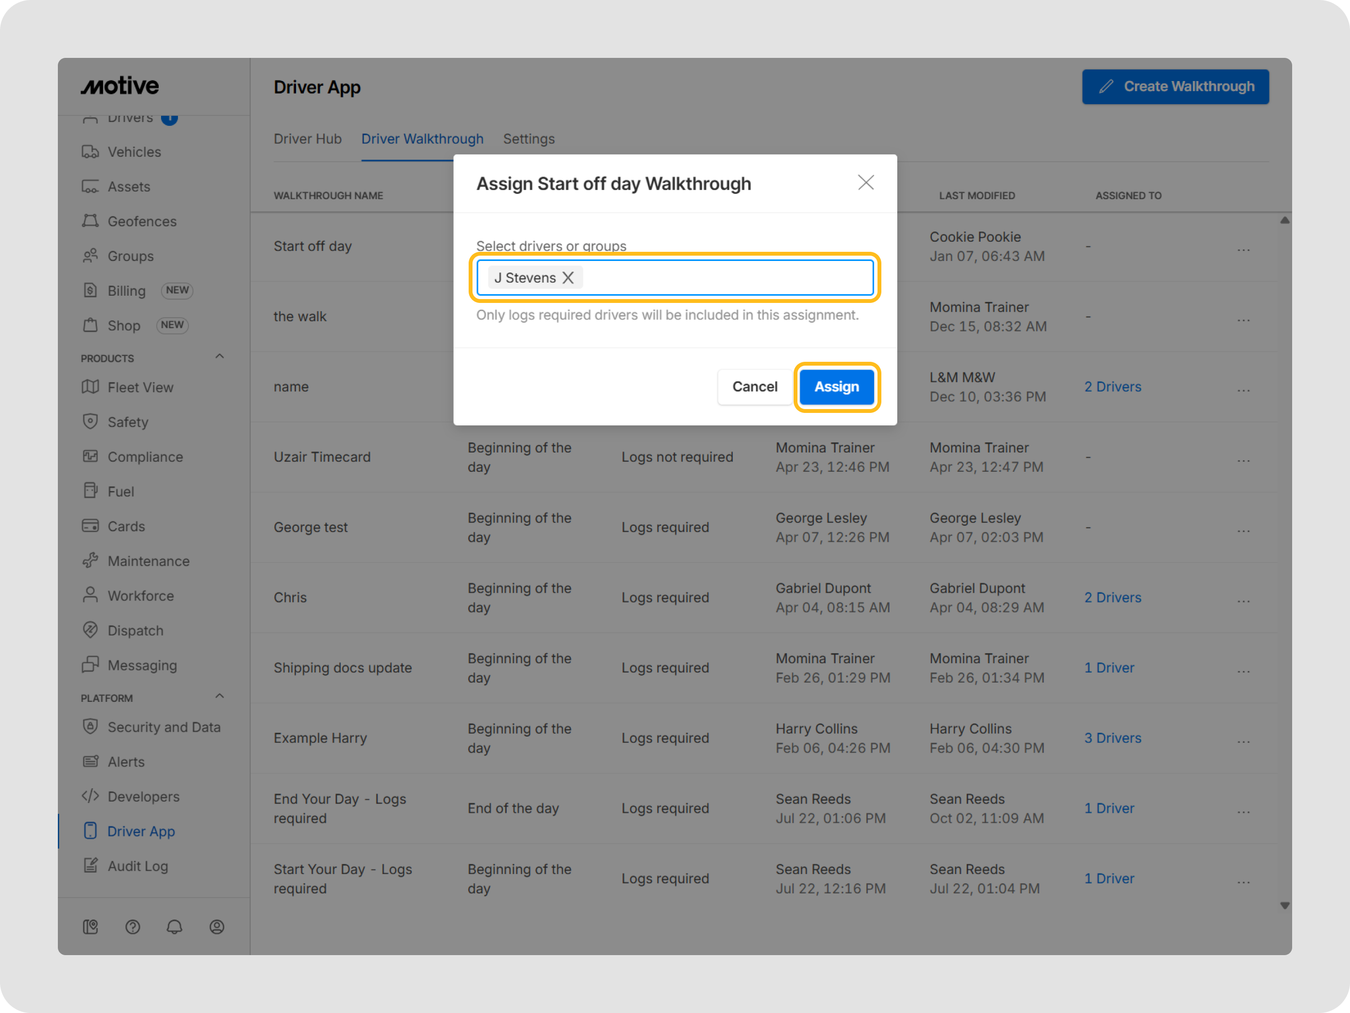Open Dispatch using its compass icon

pyautogui.click(x=90, y=630)
